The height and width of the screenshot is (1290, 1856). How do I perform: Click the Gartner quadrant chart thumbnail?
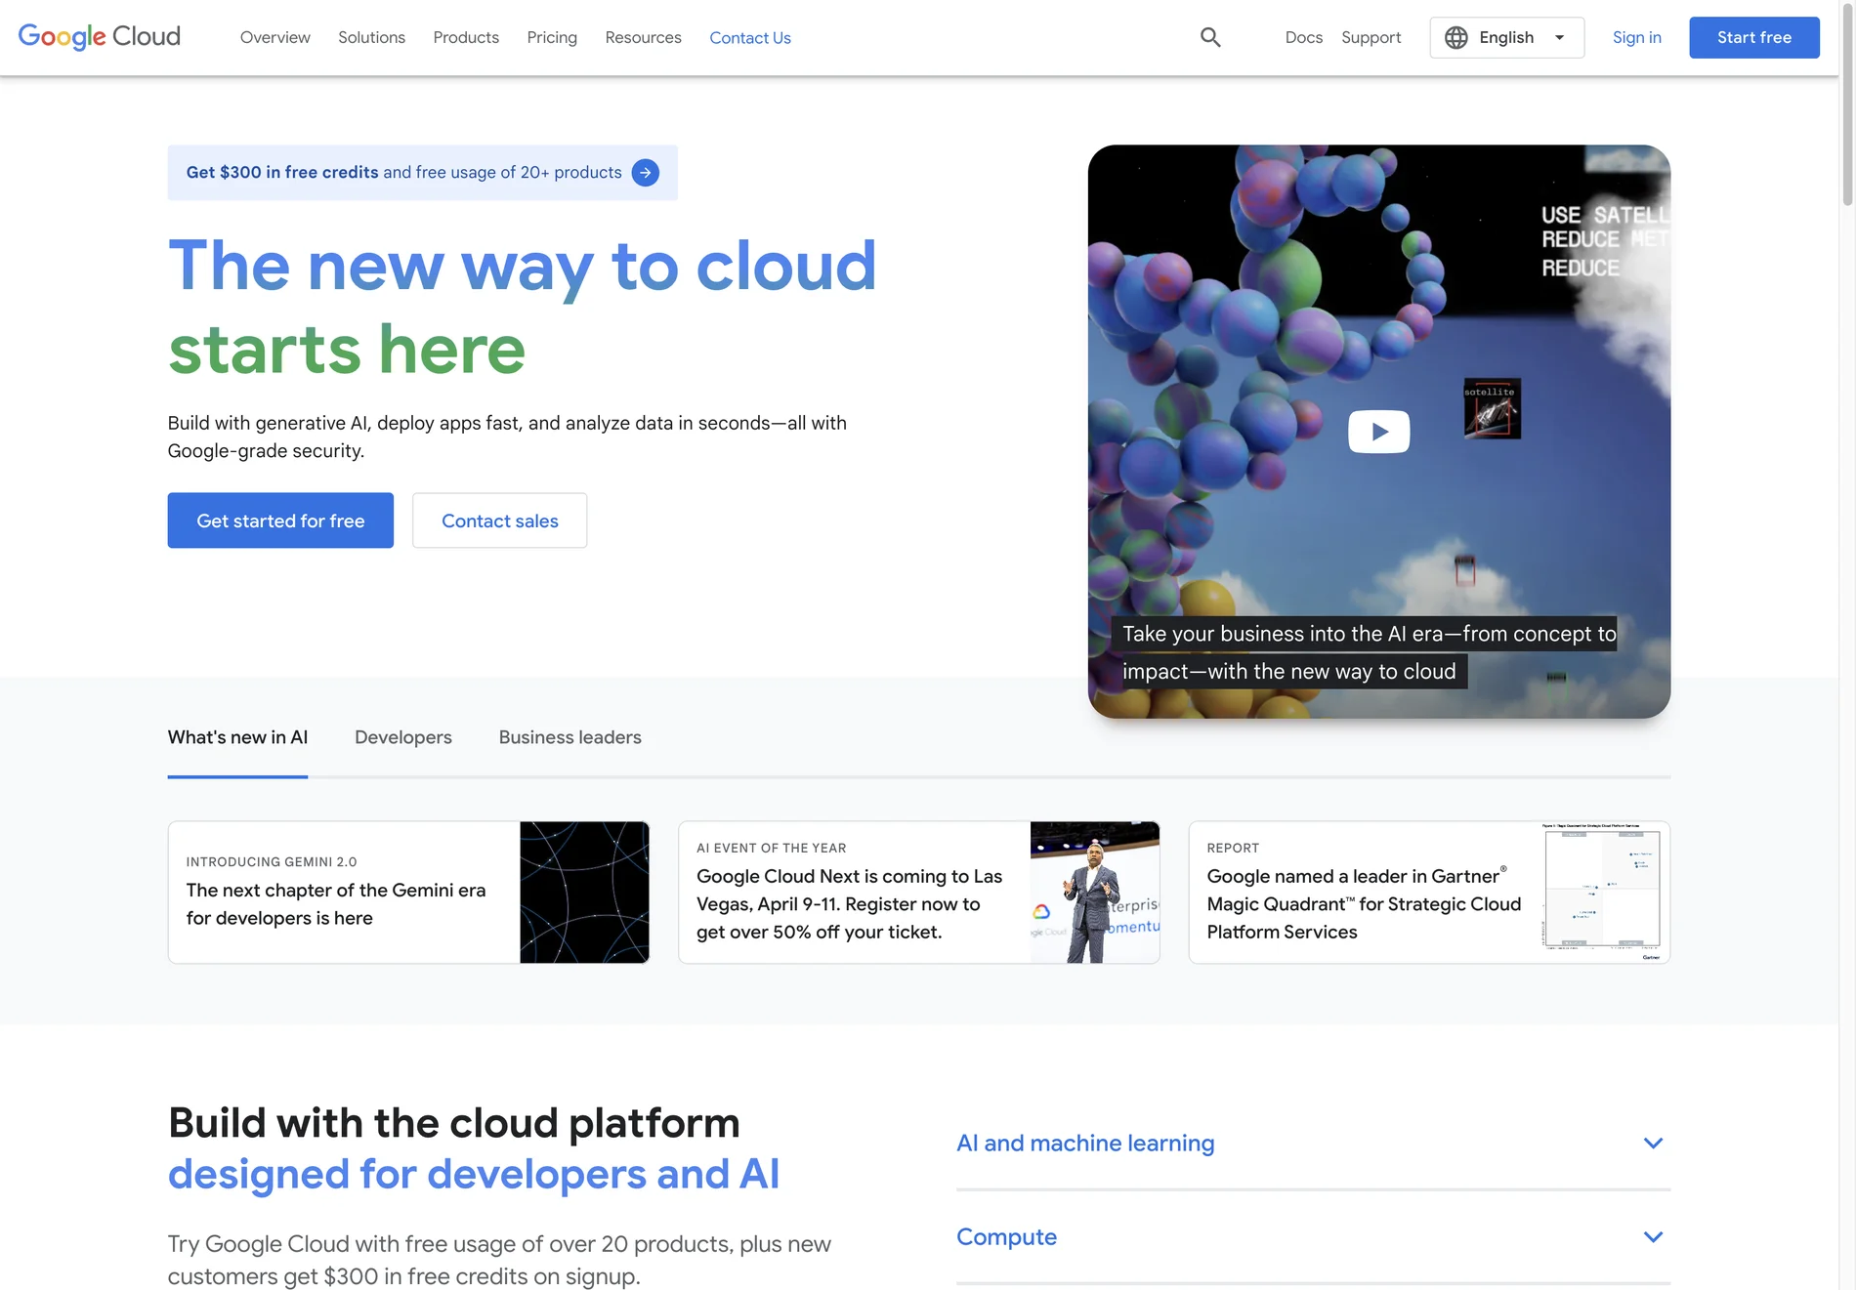click(1604, 893)
